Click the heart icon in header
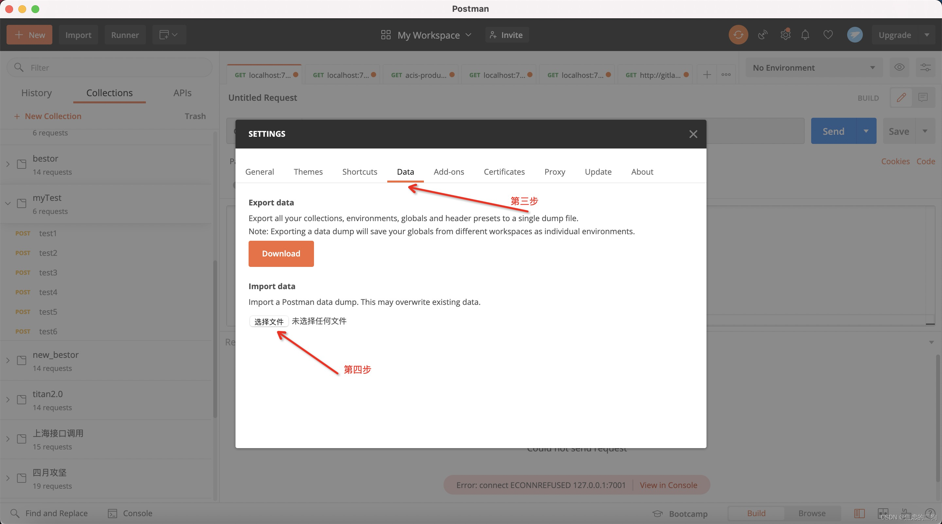Image resolution: width=942 pixels, height=524 pixels. 828,35
